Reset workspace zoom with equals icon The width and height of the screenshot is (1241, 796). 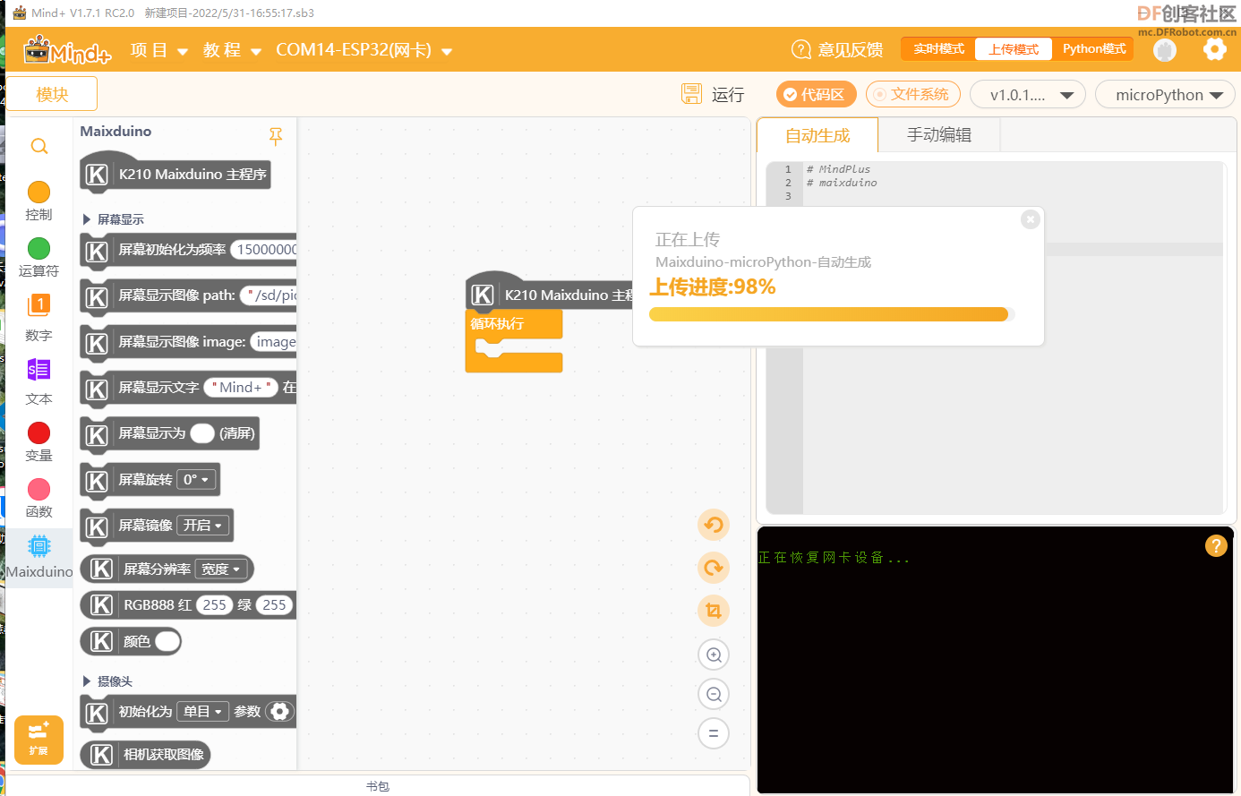coord(714,733)
